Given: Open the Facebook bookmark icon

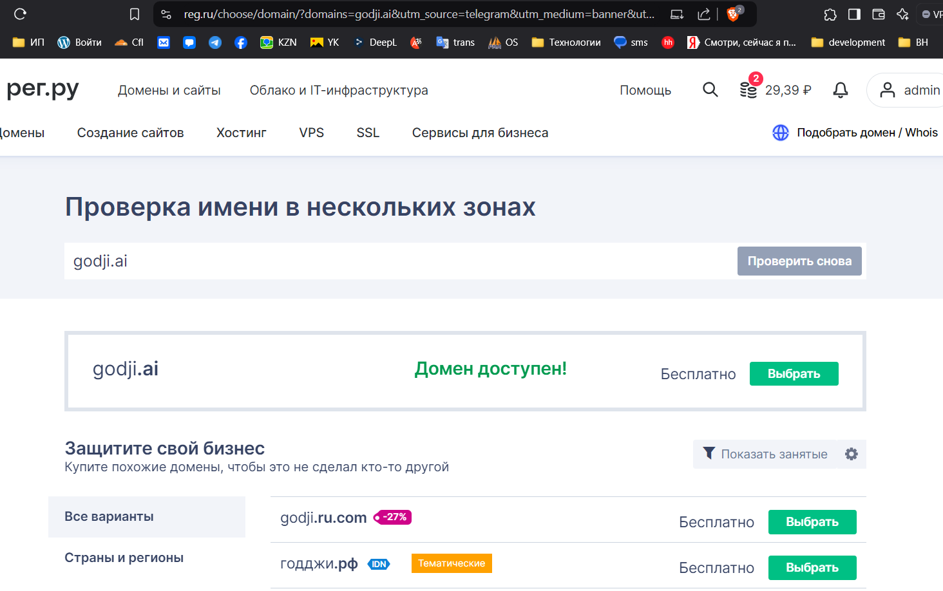Looking at the screenshot, I should coord(241,42).
